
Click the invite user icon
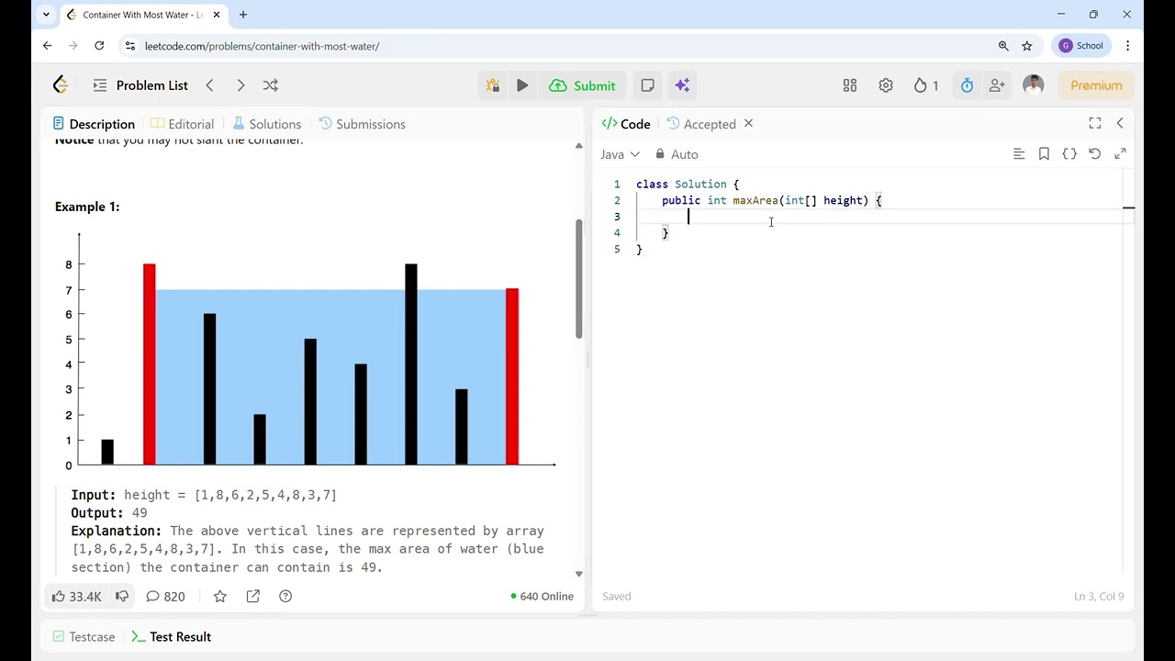[x=997, y=85]
